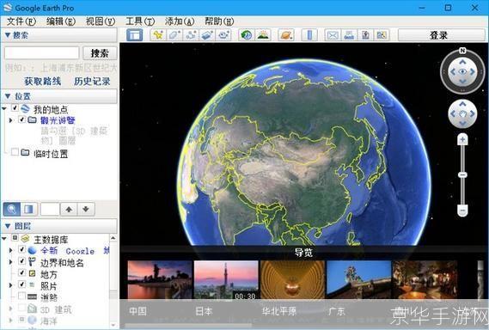Click the 登录 sign-in button
Screen dimensions: 489x330
pyautogui.click(x=441, y=35)
